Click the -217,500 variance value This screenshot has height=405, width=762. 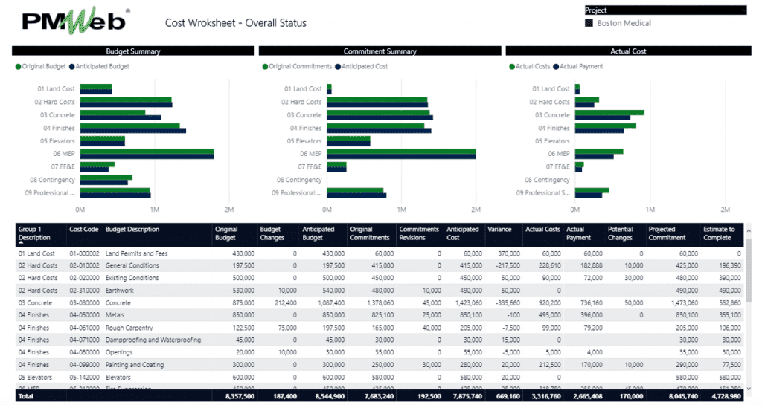[508, 266]
